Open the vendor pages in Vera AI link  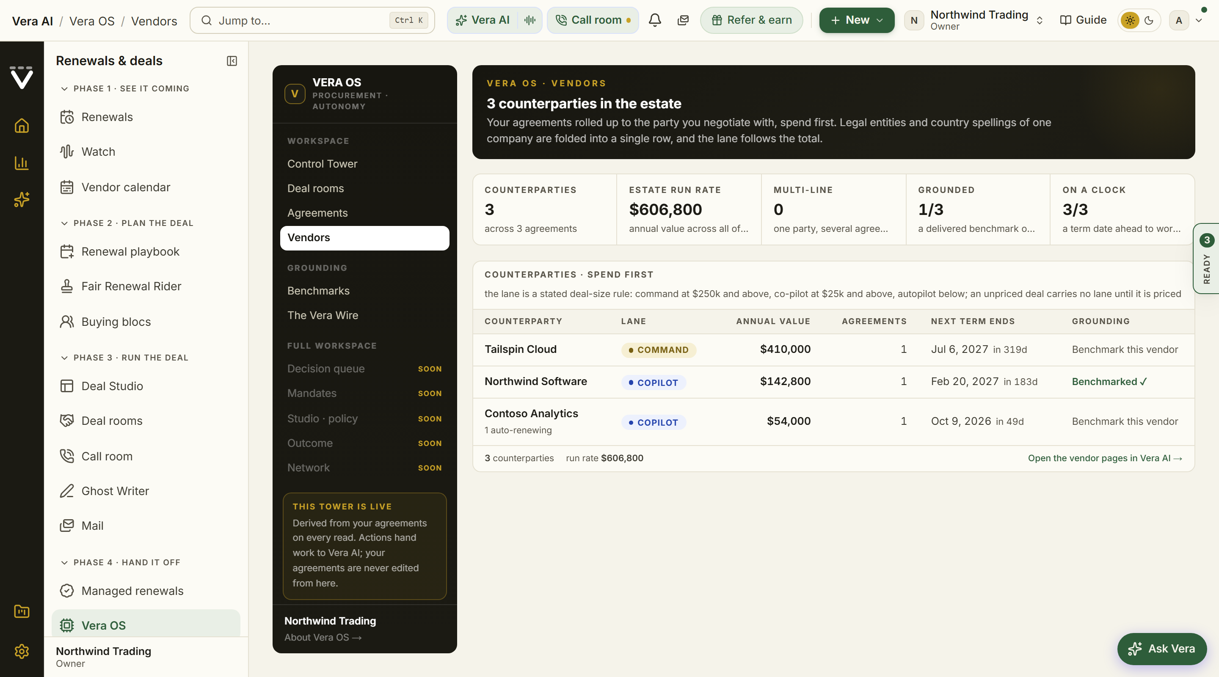(1105, 458)
